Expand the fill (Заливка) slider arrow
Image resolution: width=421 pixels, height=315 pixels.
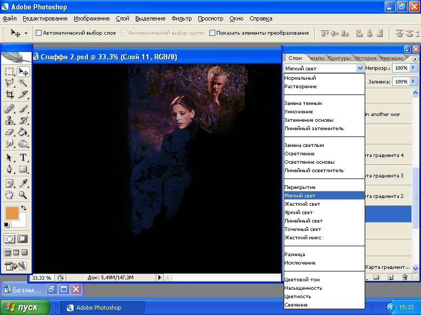(414, 82)
